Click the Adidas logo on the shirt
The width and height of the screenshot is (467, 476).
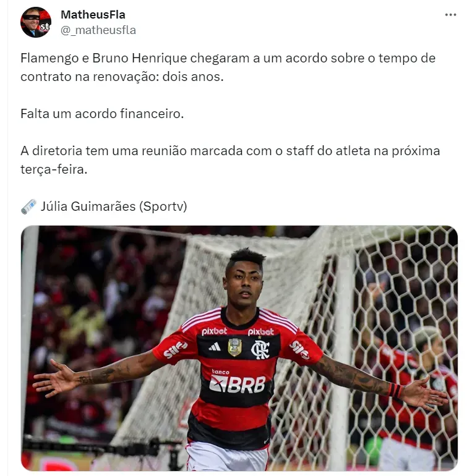(215, 347)
